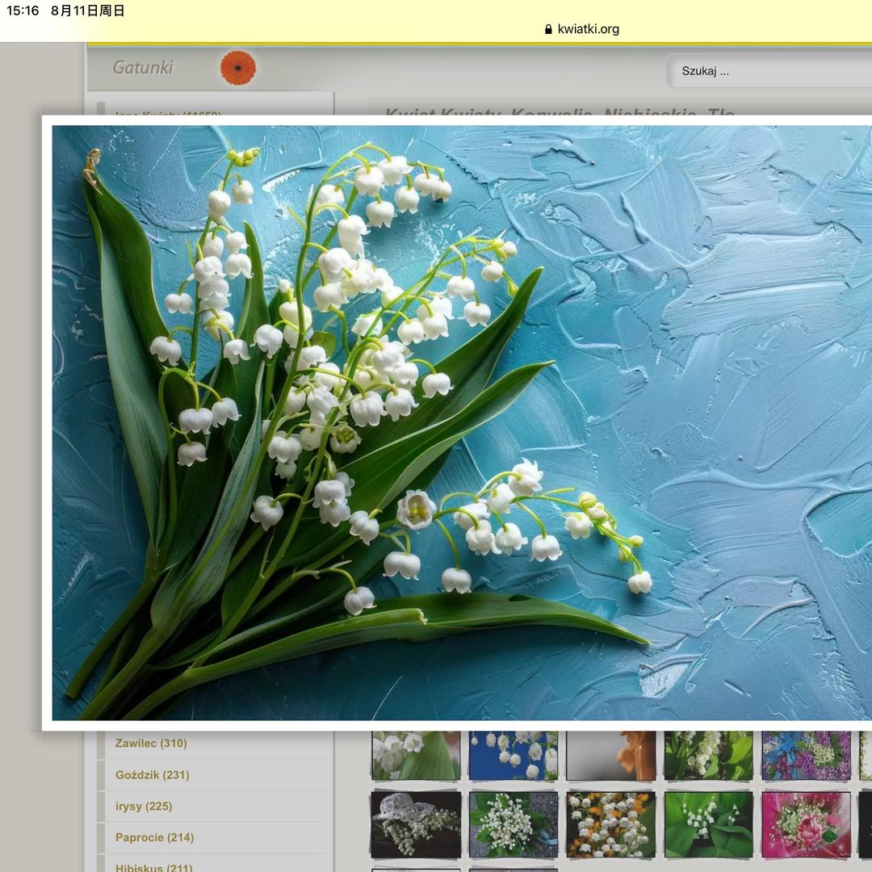Open thumbnail of purple lilac with blue flower

(x=807, y=755)
